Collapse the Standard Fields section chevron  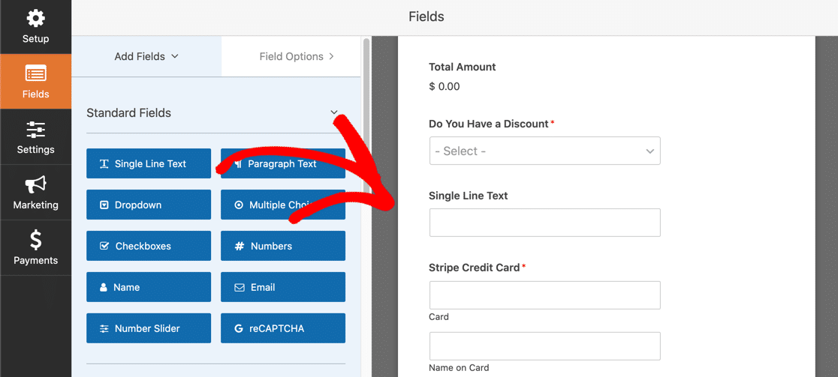334,112
